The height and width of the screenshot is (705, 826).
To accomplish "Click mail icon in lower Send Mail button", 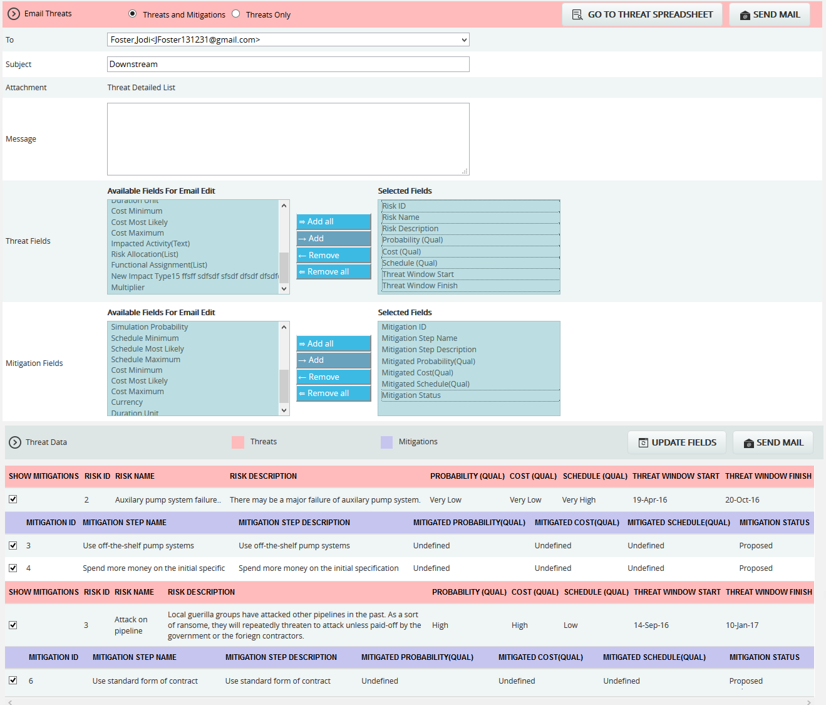I will coord(748,443).
